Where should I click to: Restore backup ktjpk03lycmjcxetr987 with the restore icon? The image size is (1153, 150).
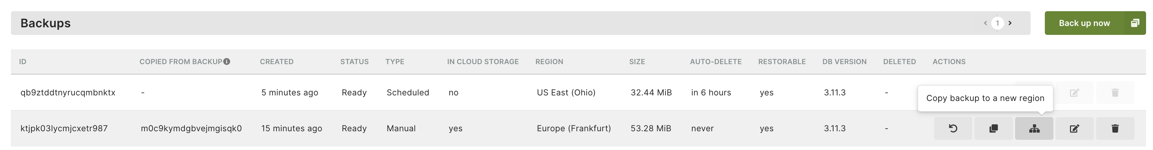tap(953, 129)
